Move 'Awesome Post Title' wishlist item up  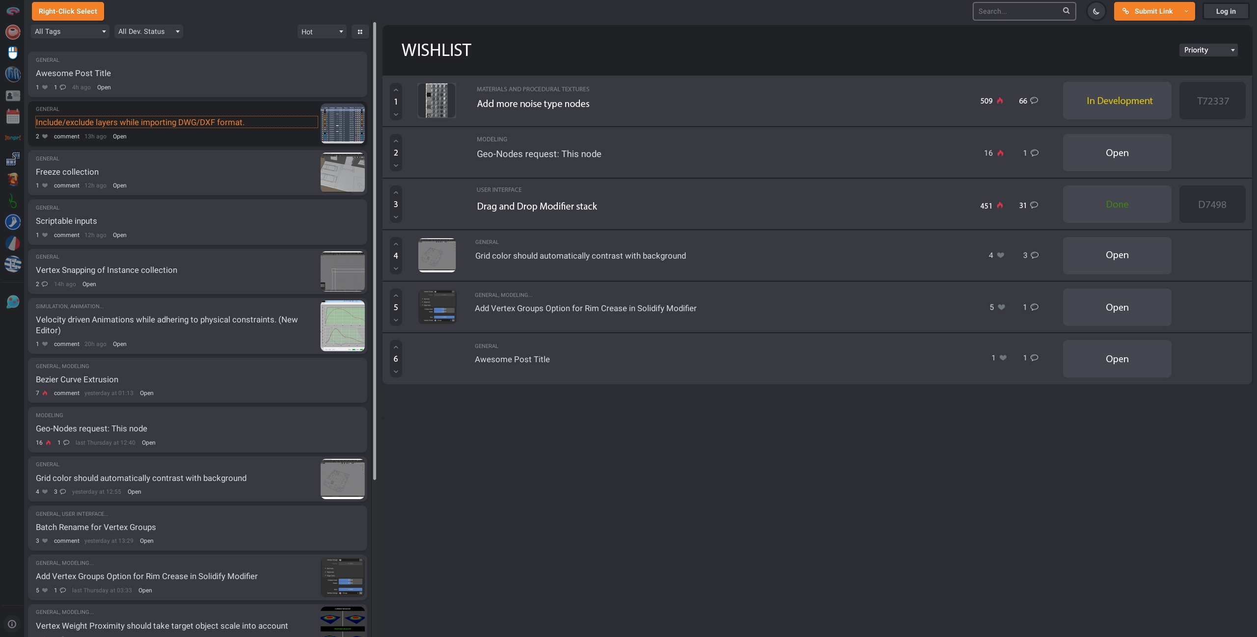[396, 347]
